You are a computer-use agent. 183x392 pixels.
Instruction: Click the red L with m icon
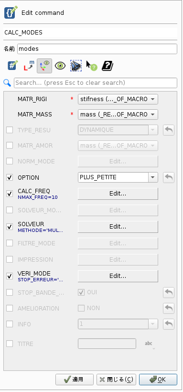click(x=29, y=66)
